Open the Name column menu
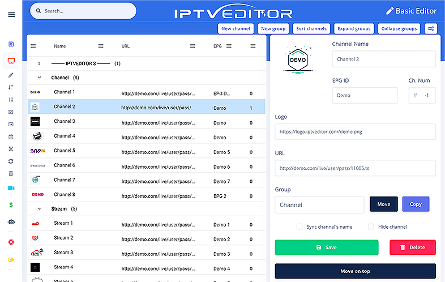This screenshot has width=445, height=282. pos(101,46)
